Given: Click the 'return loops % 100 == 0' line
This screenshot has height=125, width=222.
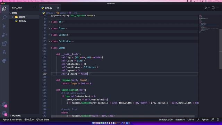Looking at the screenshot, I should tap(76, 83).
